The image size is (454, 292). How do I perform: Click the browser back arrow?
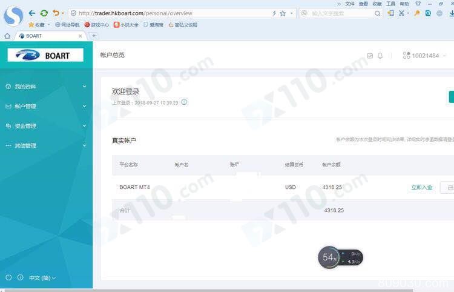pyautogui.click(x=32, y=13)
